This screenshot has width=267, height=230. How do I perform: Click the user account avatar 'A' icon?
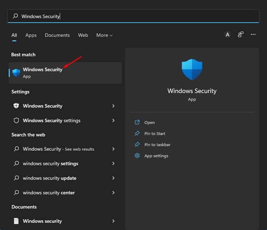227,35
